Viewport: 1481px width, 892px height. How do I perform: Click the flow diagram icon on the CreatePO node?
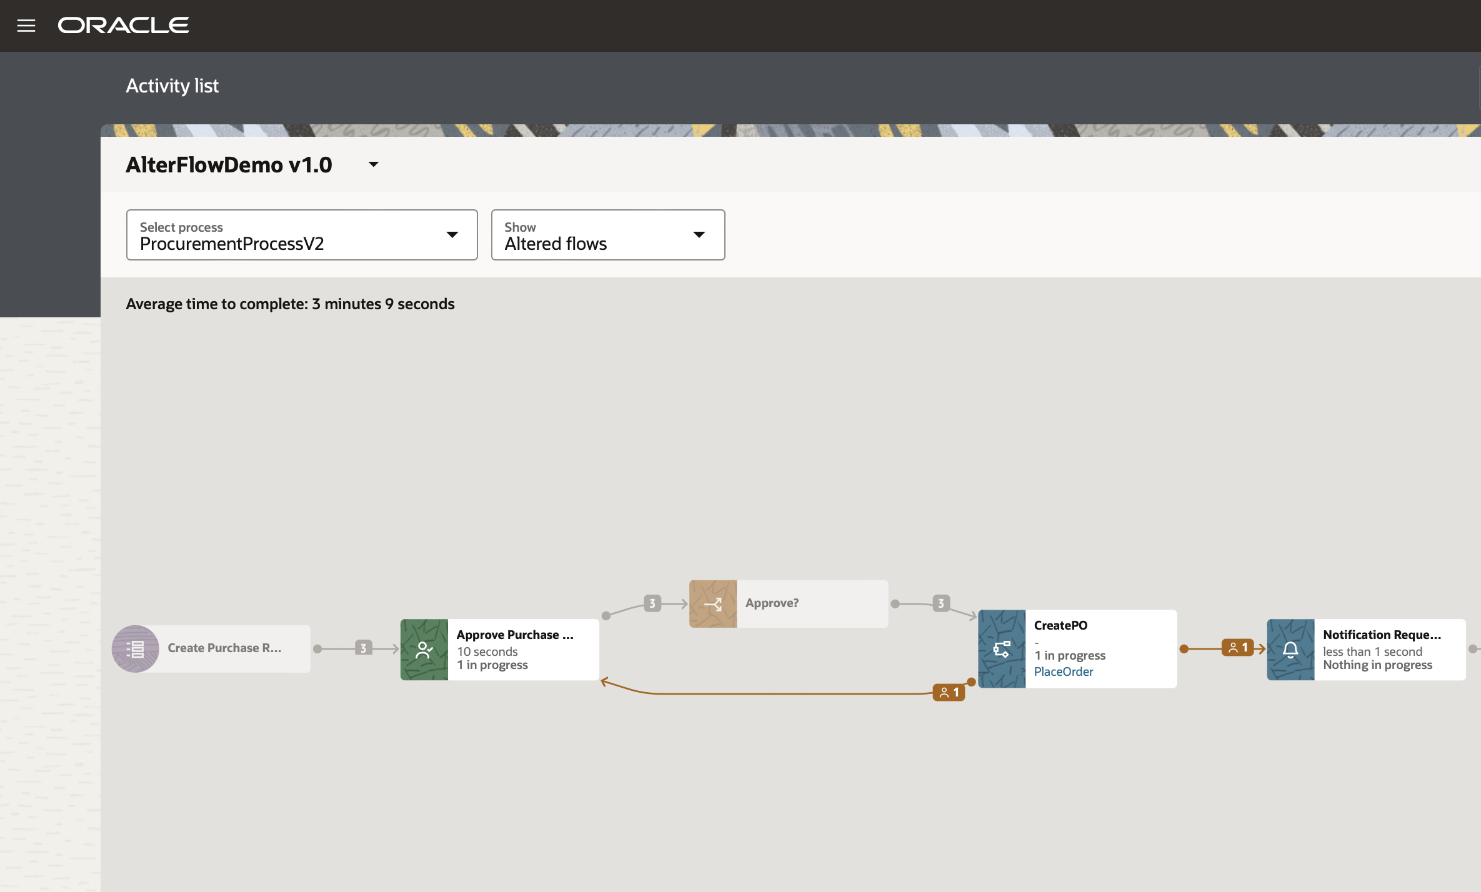tap(1002, 648)
